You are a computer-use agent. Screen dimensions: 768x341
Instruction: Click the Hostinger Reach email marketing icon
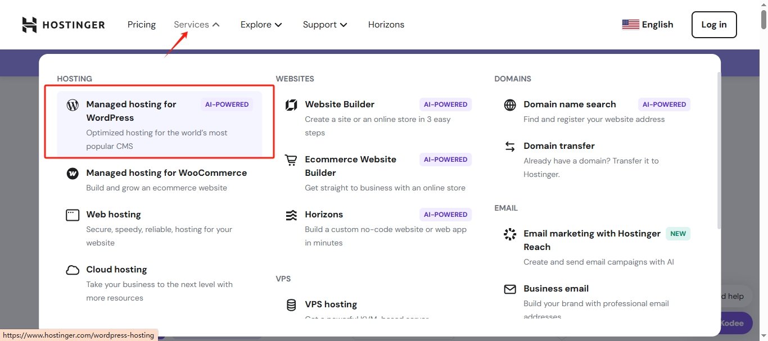pos(510,234)
